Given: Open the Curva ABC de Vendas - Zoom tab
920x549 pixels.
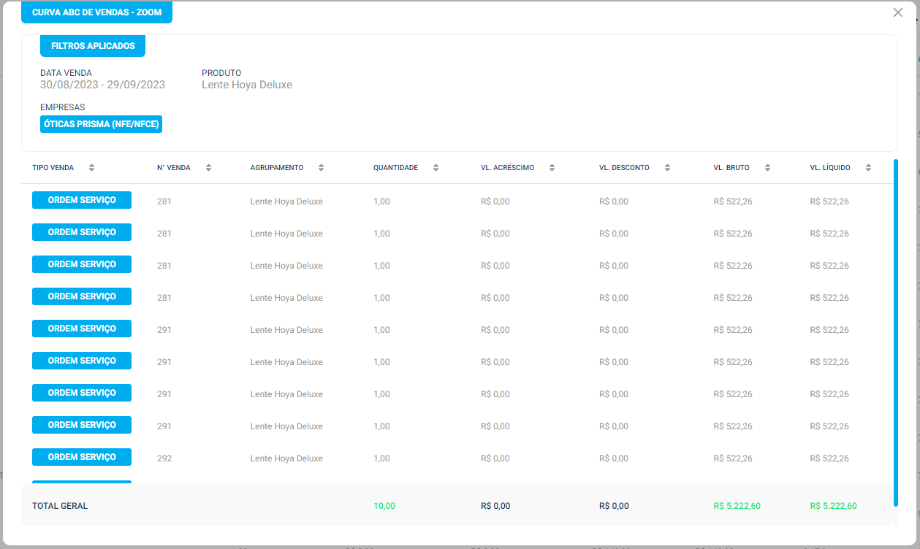Looking at the screenshot, I should tap(96, 12).
